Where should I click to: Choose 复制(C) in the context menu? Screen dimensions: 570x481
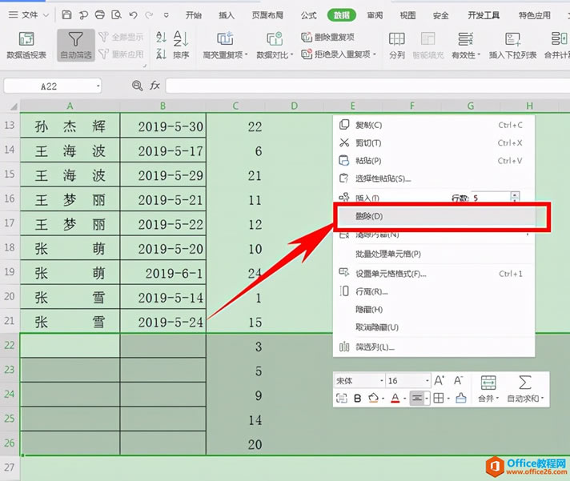(434, 125)
